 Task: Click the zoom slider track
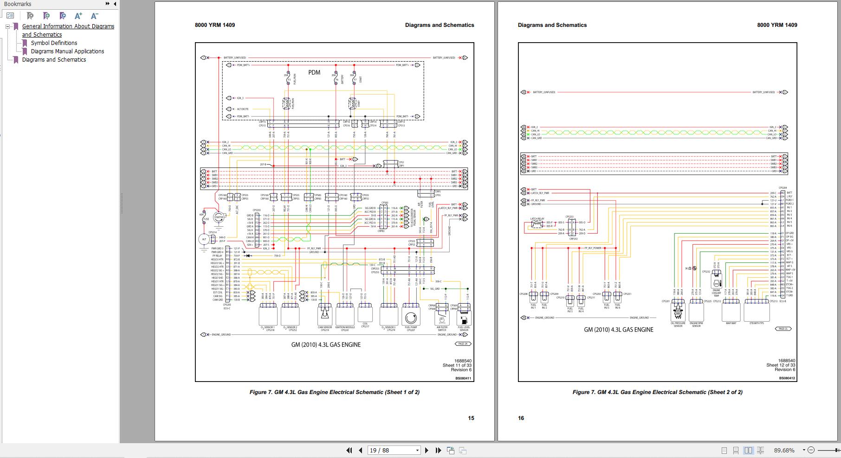[x=829, y=450]
